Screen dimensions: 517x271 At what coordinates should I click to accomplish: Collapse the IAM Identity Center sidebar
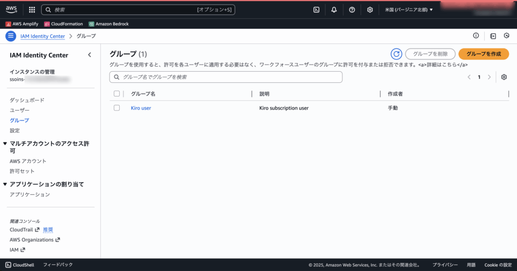point(89,55)
